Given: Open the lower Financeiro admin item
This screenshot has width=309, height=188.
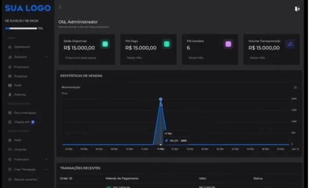Looking at the screenshot, I should [22, 159].
